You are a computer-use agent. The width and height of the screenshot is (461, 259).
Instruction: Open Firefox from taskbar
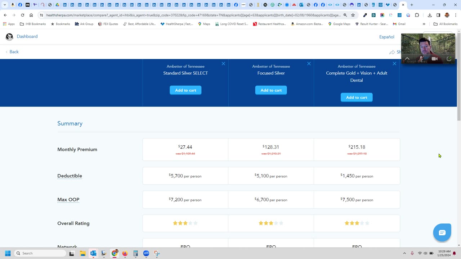pyautogui.click(x=125, y=253)
